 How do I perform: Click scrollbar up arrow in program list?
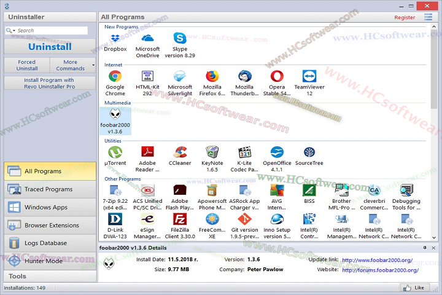(x=434, y=26)
